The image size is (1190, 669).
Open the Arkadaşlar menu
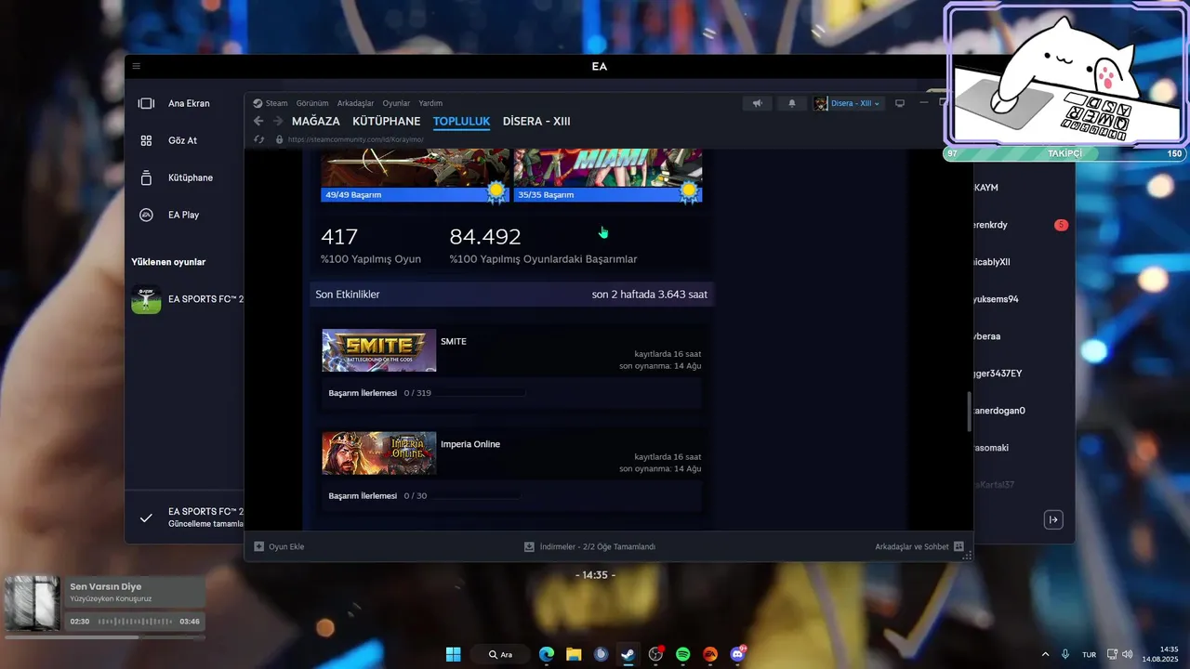355,103
